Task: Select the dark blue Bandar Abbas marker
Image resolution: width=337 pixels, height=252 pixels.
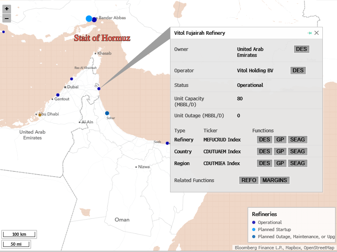Action: click(x=95, y=19)
